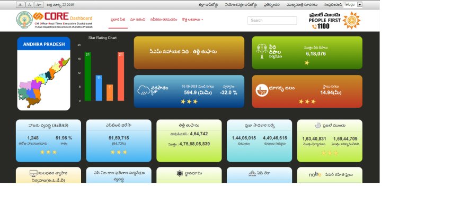Click the star under 6,18,076 street lights
This screenshot has height=216, width=461.
(x=307, y=63)
